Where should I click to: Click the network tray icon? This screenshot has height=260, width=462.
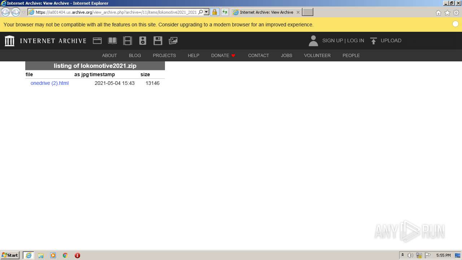(419, 255)
